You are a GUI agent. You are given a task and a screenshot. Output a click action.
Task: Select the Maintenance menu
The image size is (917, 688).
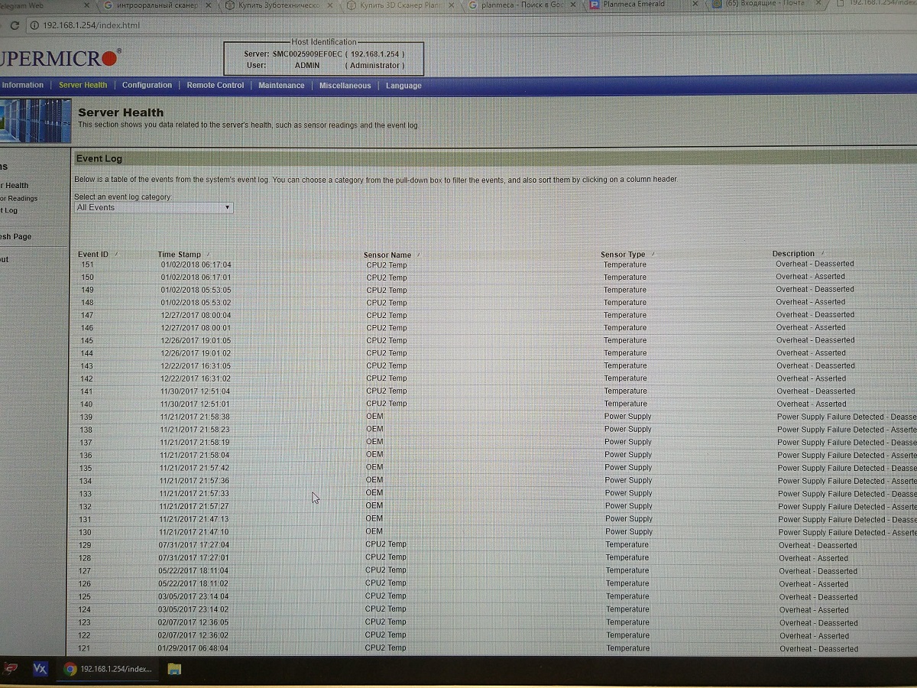tap(281, 86)
